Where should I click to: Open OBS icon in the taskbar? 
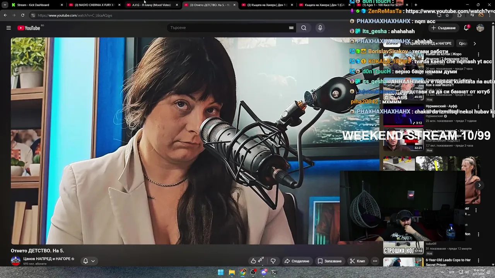point(253,272)
